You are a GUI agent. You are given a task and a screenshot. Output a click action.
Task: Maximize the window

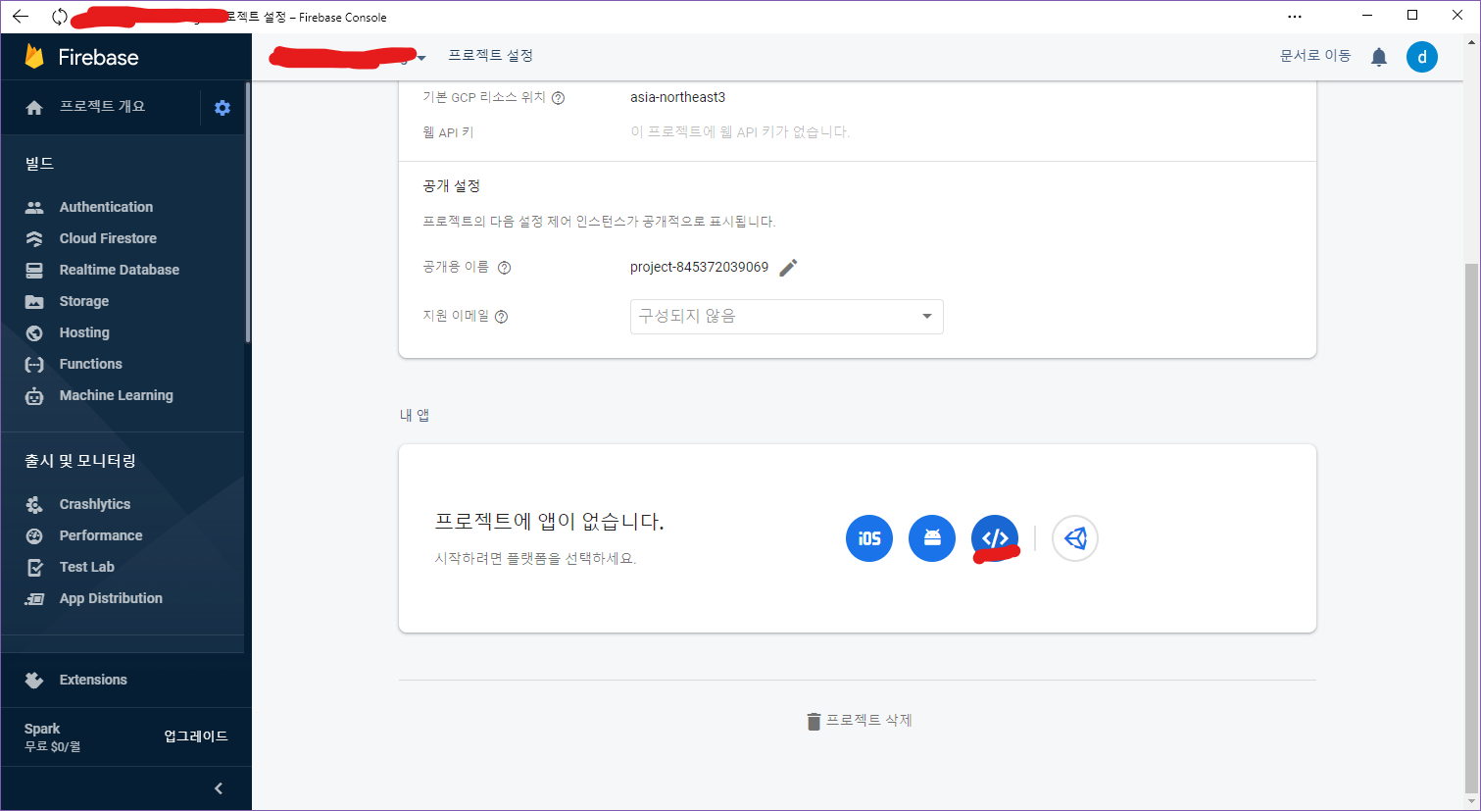pyautogui.click(x=1412, y=15)
